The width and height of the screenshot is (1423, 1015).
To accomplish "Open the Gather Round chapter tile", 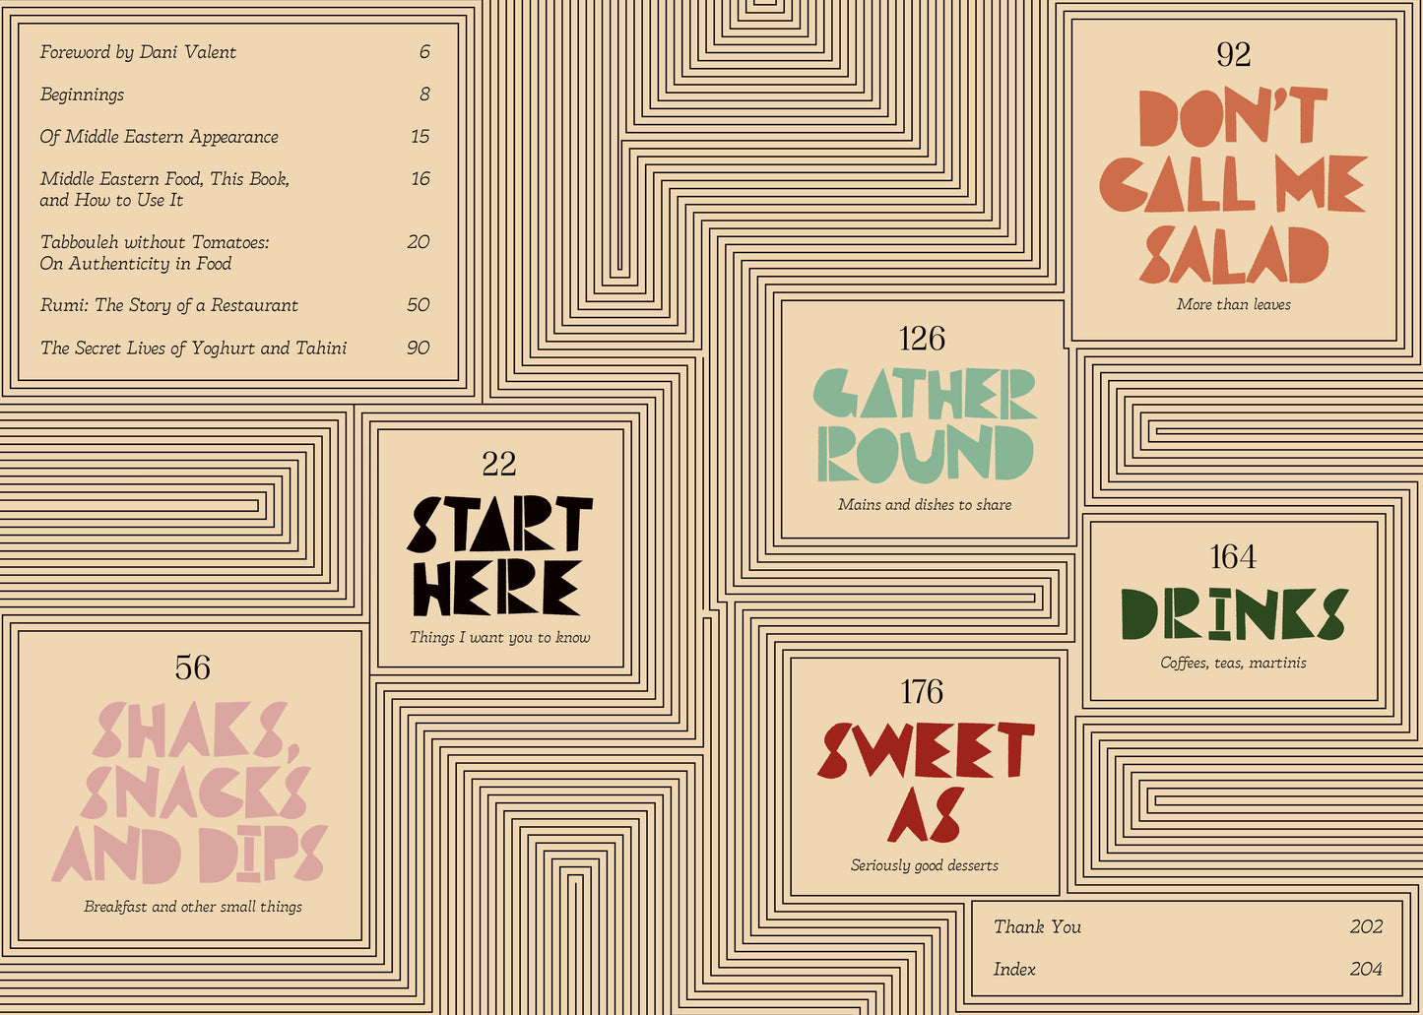I will point(924,425).
